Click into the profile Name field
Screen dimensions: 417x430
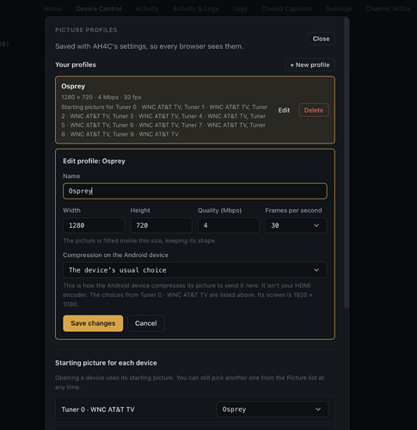195,191
